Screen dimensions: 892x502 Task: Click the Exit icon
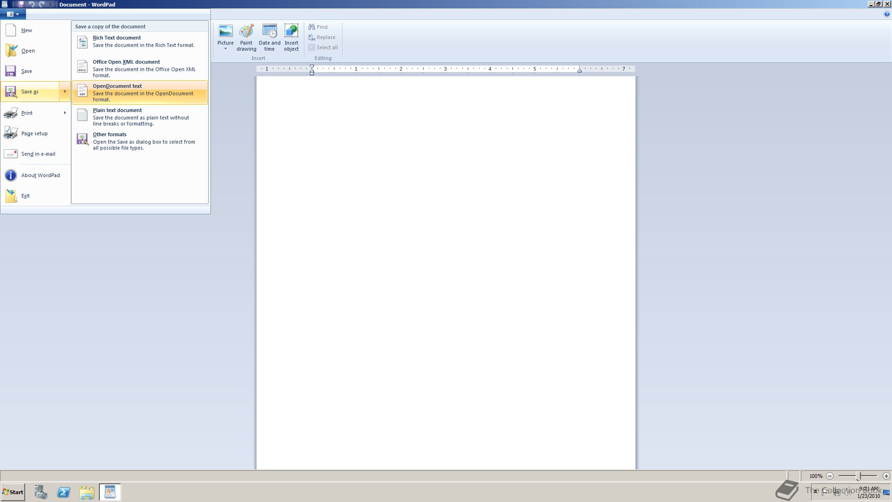point(11,196)
